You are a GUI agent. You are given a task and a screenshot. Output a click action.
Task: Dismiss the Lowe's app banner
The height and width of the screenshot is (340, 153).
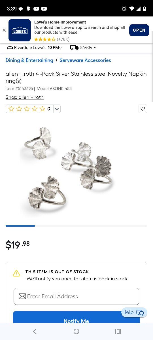click(x=4, y=30)
